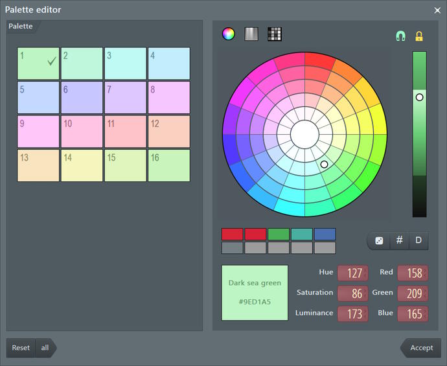Switch to the grayscale gradient picker mode
This screenshot has height=366, width=447.
[x=251, y=34]
